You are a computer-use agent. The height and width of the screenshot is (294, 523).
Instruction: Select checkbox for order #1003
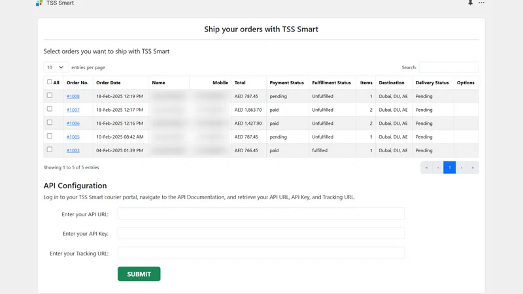50,150
